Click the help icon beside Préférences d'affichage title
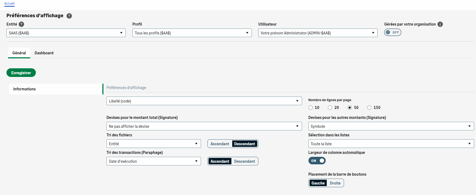The width and height of the screenshot is (476, 195). click(x=69, y=16)
